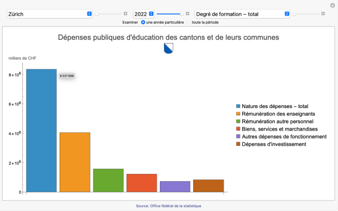Click the plus icon in top-right corner
The height and width of the screenshot is (211, 338).
point(332,6)
